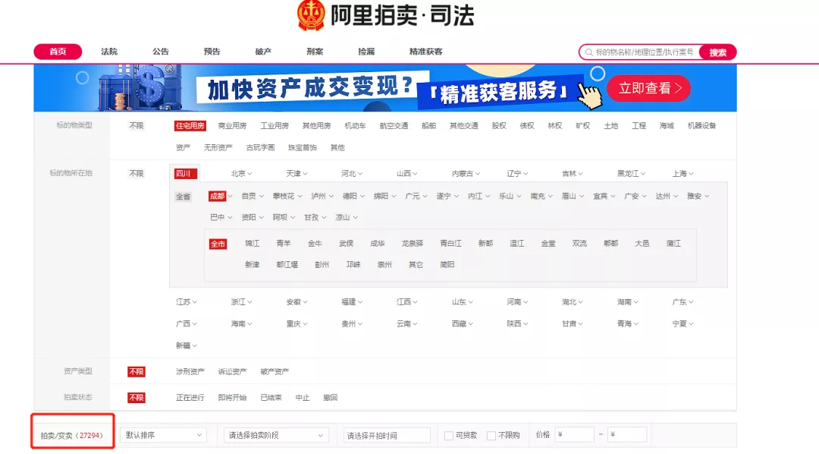
Task: Filter by 股权 type
Action: coord(499,126)
